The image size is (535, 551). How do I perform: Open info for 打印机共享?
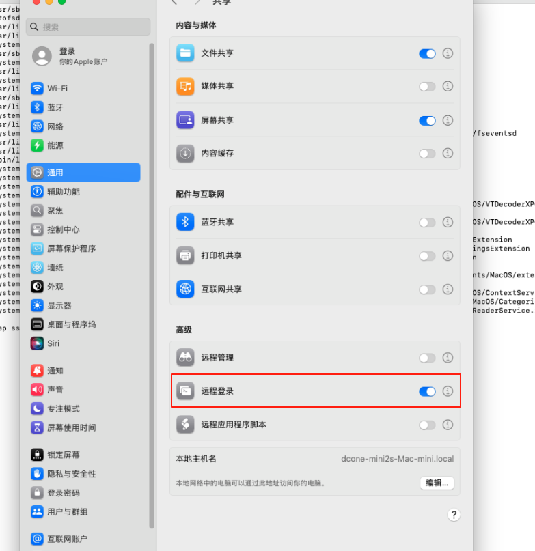[x=448, y=255]
